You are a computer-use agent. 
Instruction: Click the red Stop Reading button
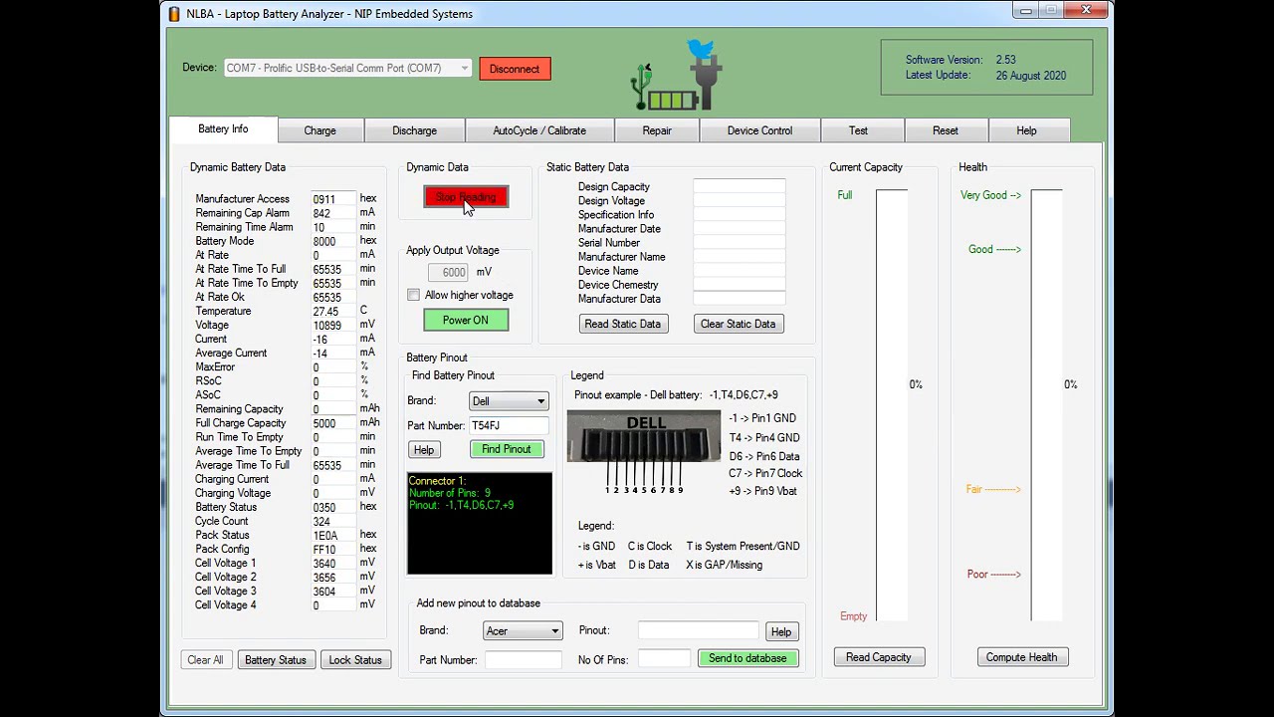[466, 197]
